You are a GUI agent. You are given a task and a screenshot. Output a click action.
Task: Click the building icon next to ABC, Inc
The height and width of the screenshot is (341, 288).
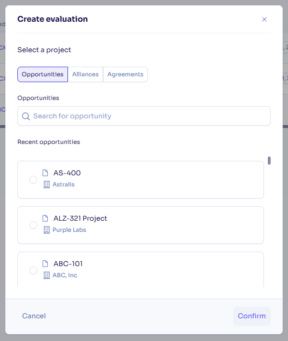47,275
